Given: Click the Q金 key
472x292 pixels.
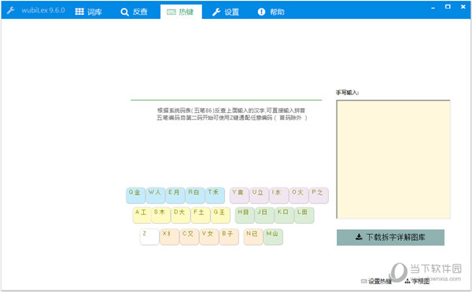Looking at the screenshot, I should [135, 195].
